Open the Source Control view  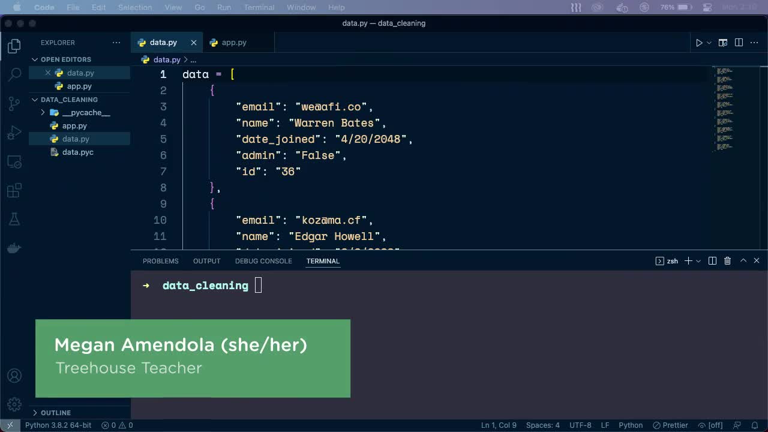(x=14, y=103)
